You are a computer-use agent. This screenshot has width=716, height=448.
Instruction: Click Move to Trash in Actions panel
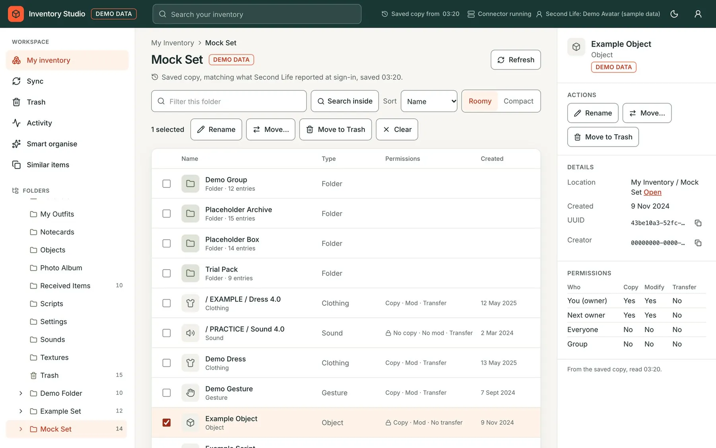[603, 137]
